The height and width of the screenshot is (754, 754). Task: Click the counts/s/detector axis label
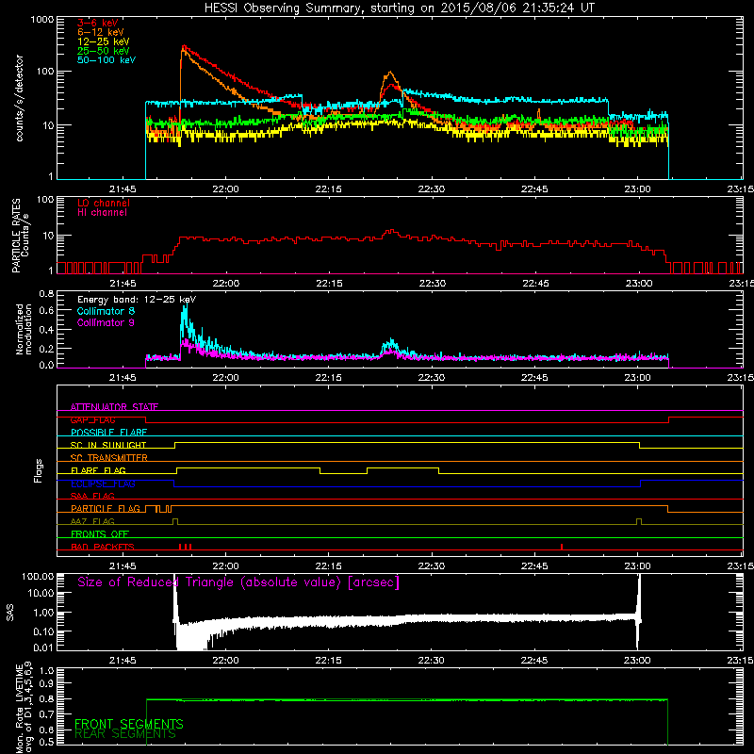point(20,98)
